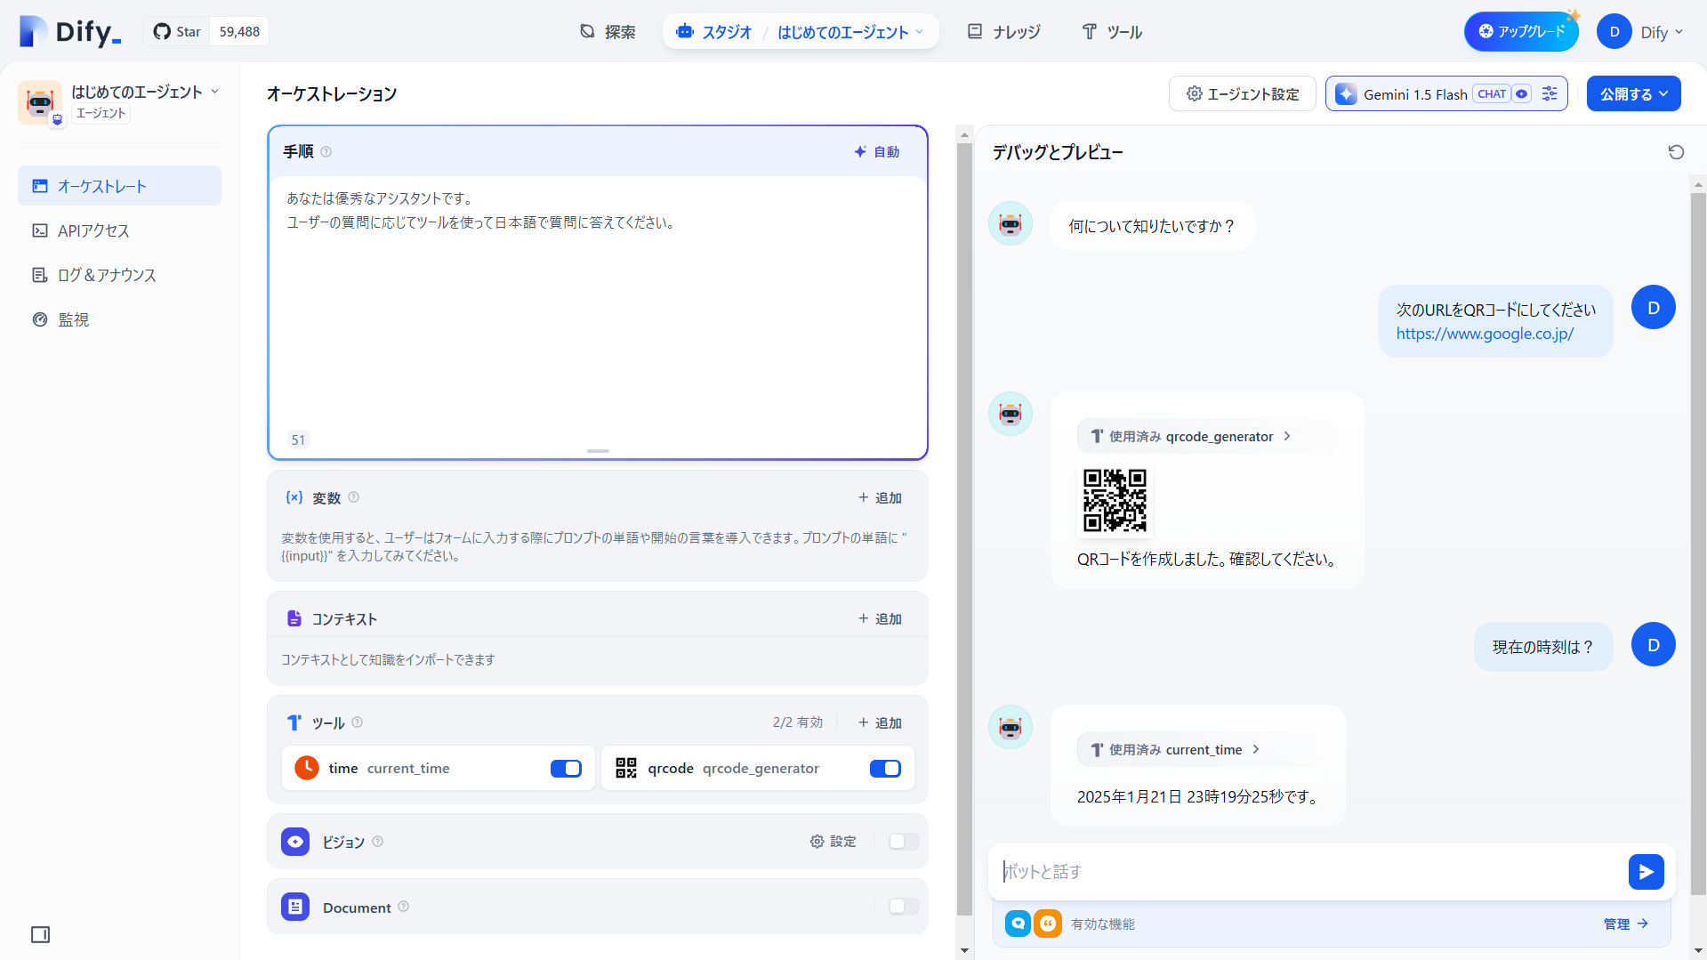The image size is (1707, 960).
Task: Click the ツール hammer icon in top navigation
Action: [x=1090, y=31]
